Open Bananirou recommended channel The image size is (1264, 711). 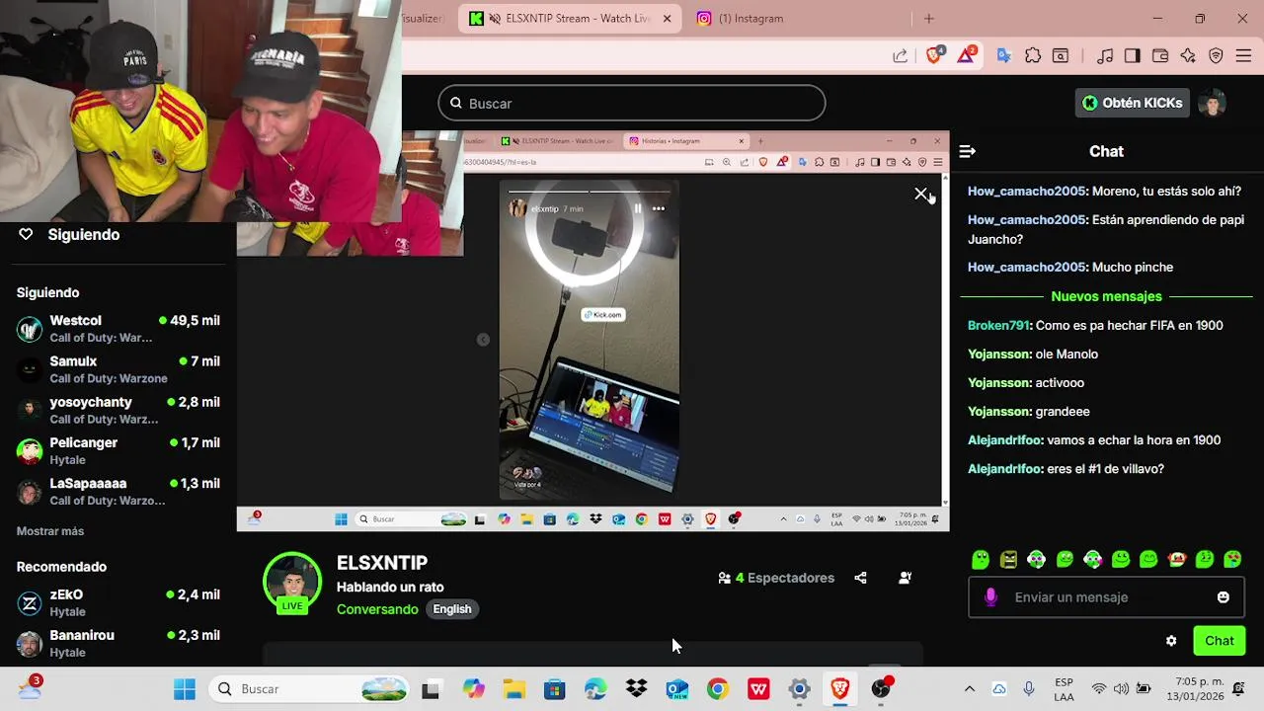[x=118, y=643]
